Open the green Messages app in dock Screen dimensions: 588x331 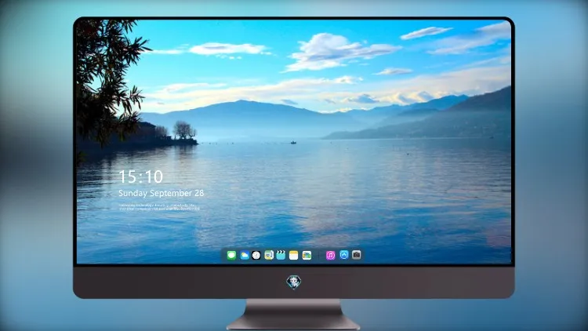231,255
